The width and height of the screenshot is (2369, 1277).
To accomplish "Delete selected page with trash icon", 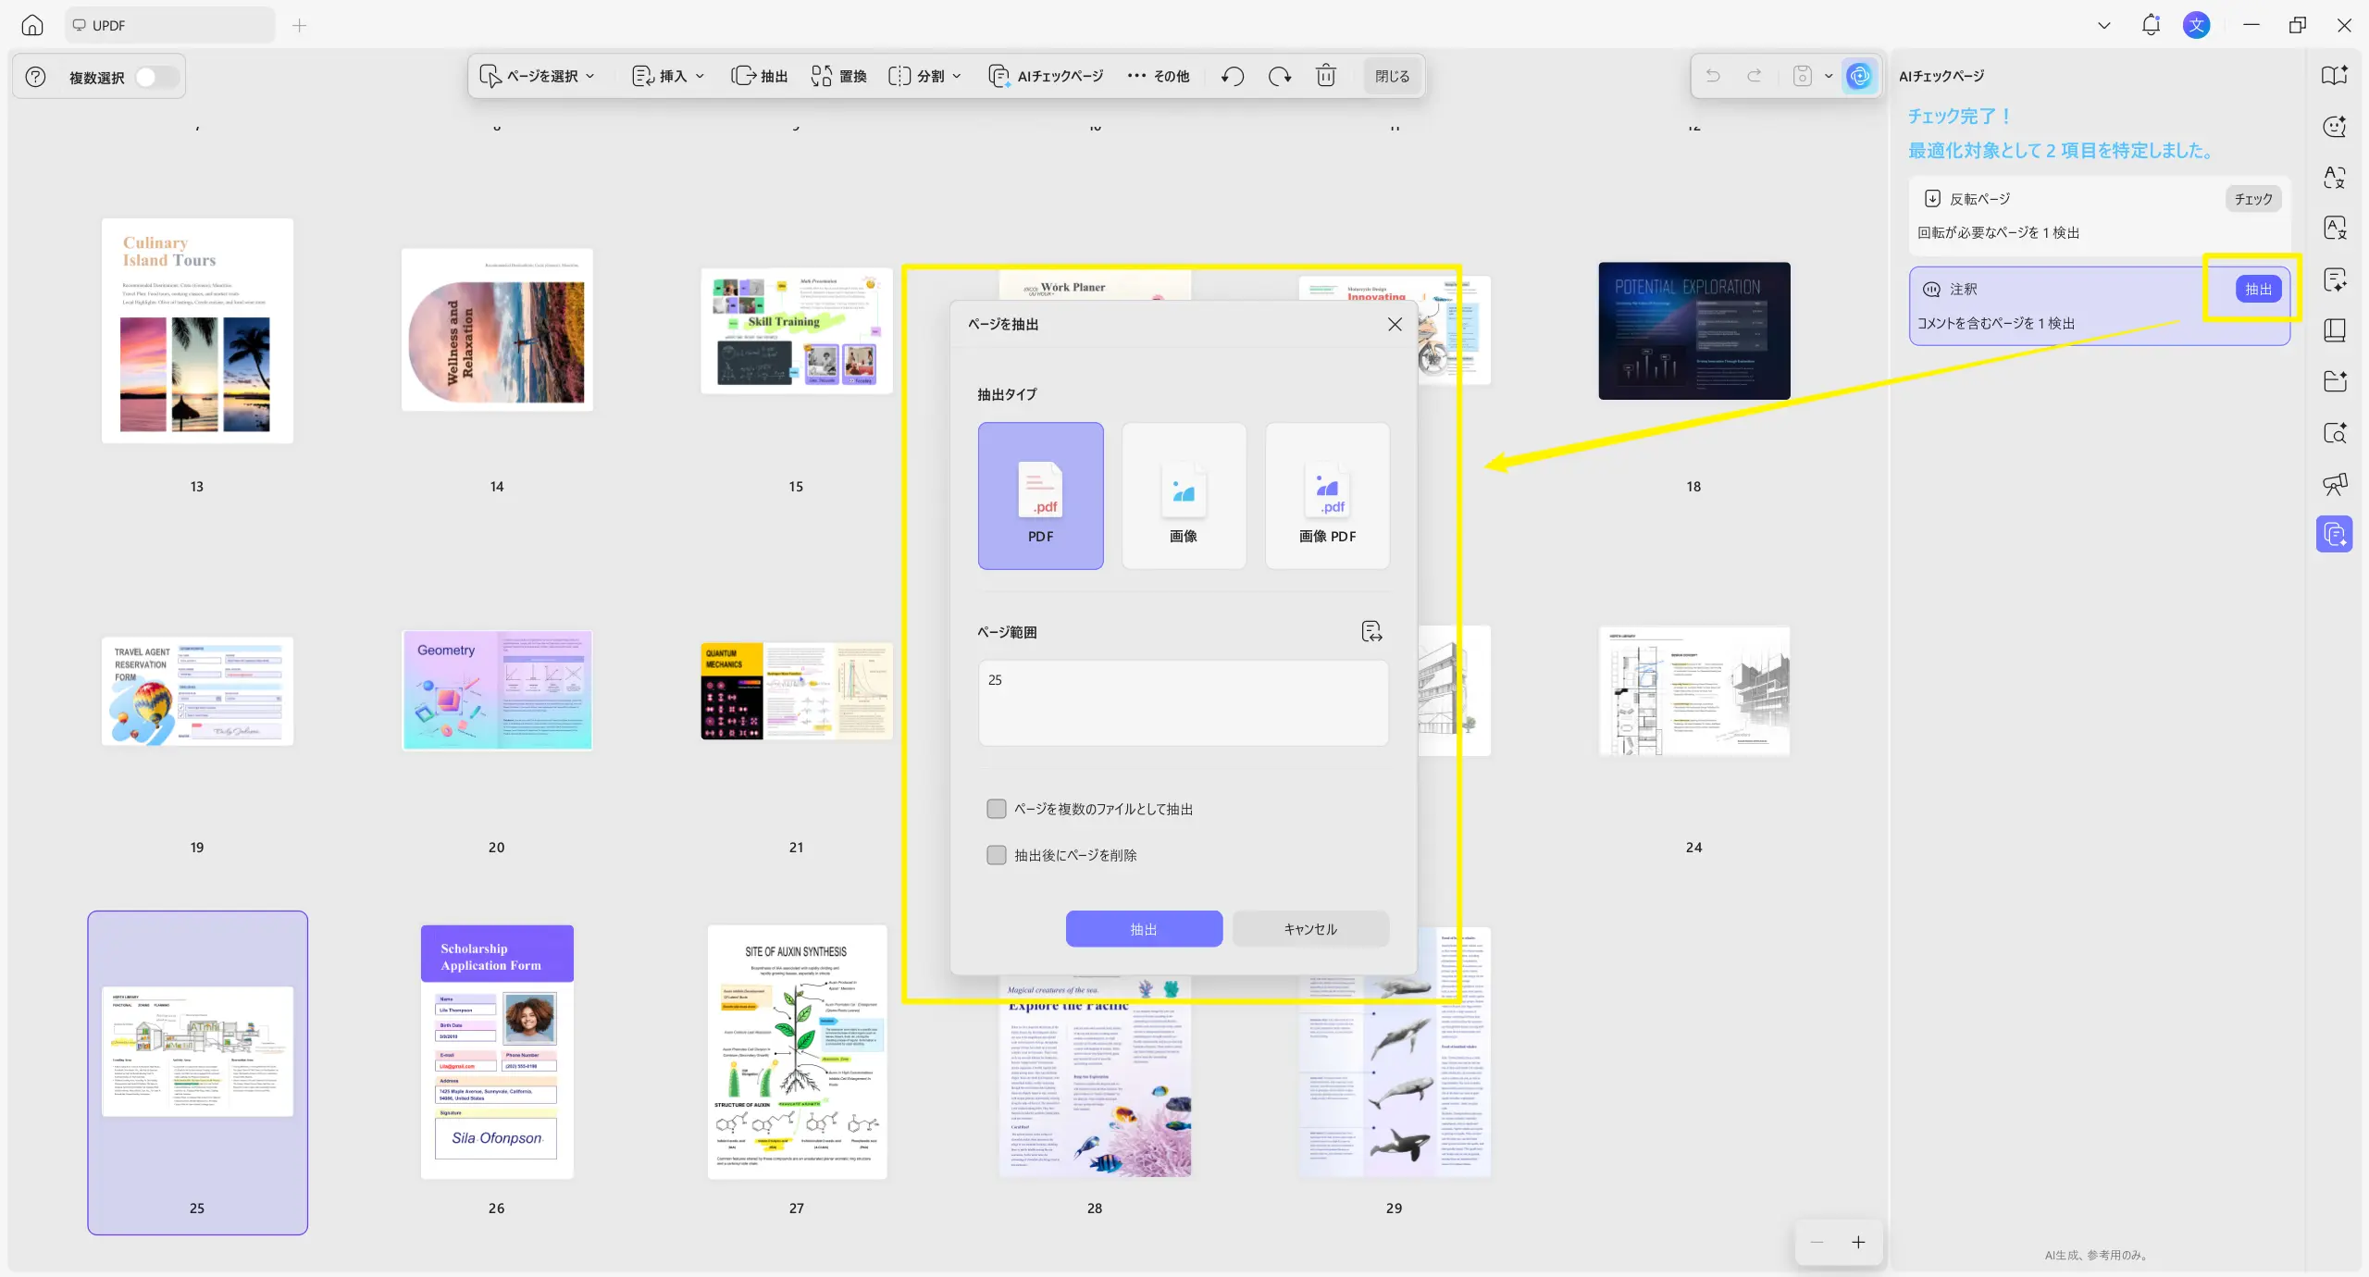I will coord(1325,76).
